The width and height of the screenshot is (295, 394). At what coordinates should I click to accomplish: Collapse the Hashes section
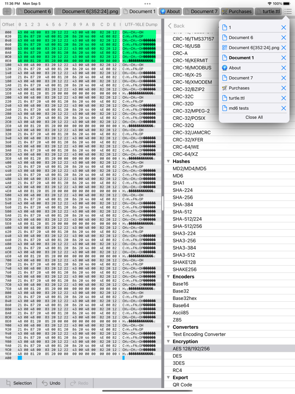(x=168, y=161)
